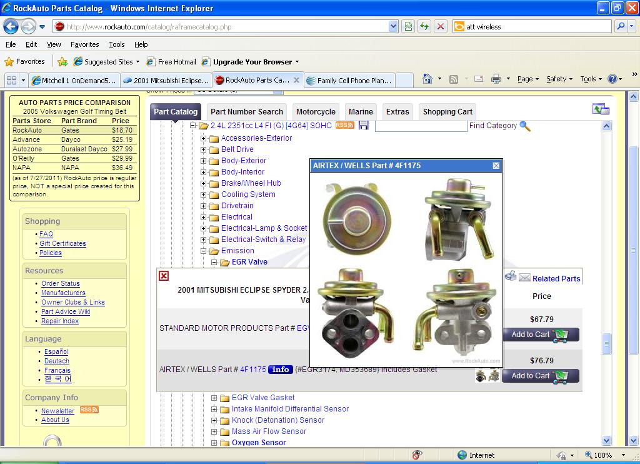This screenshot has width=640, height=464.
Task: Open the Shopping Cart tab
Action: pyautogui.click(x=447, y=112)
